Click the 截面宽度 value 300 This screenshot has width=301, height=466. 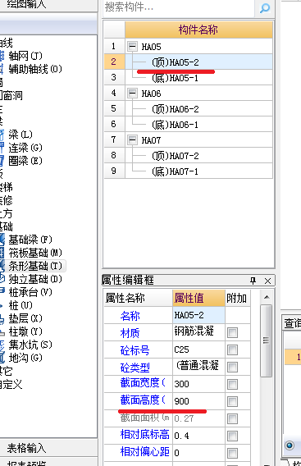tap(198, 384)
